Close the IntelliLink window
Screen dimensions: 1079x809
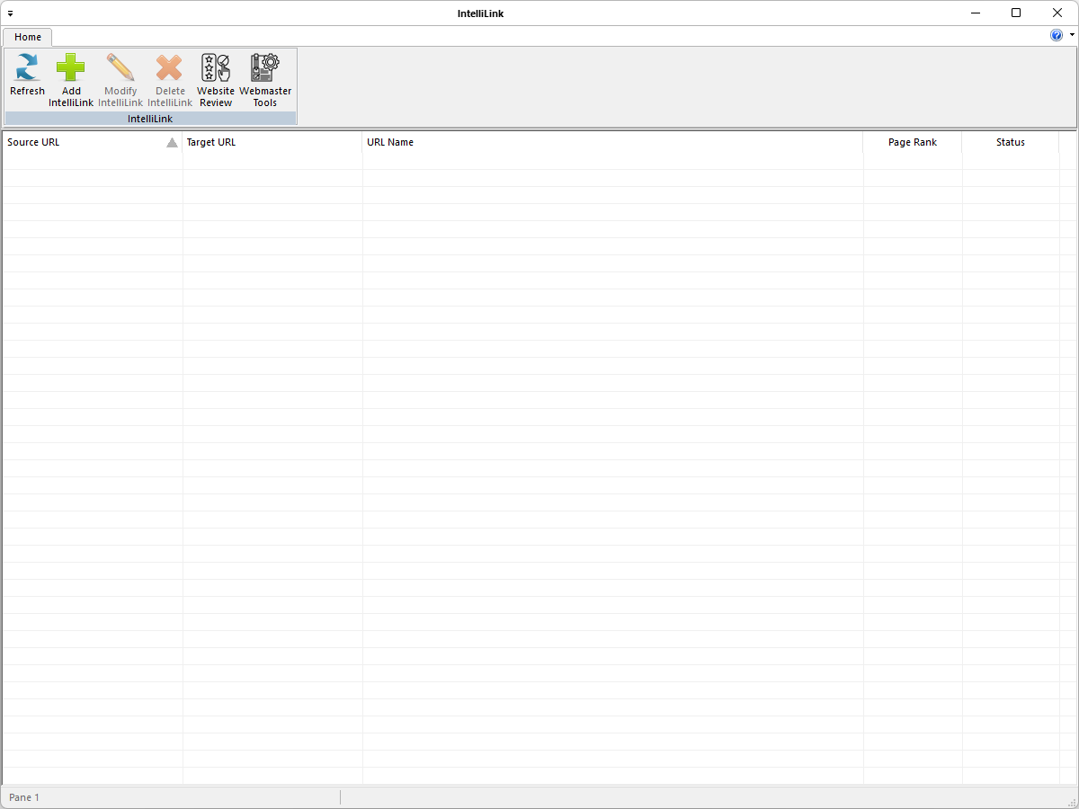point(1057,13)
